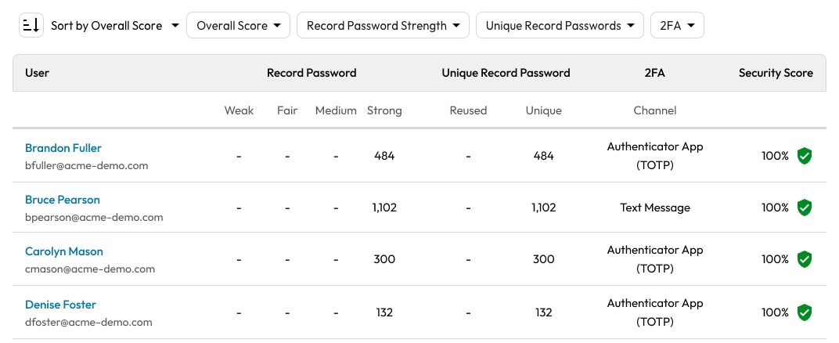Viewport: 839px width, 343px height.
Task: Open Record Password Strength filter dropdown
Action: 383,26
